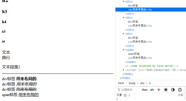
Task: Toggle the .cls class panel
Action: coord(152,90)
